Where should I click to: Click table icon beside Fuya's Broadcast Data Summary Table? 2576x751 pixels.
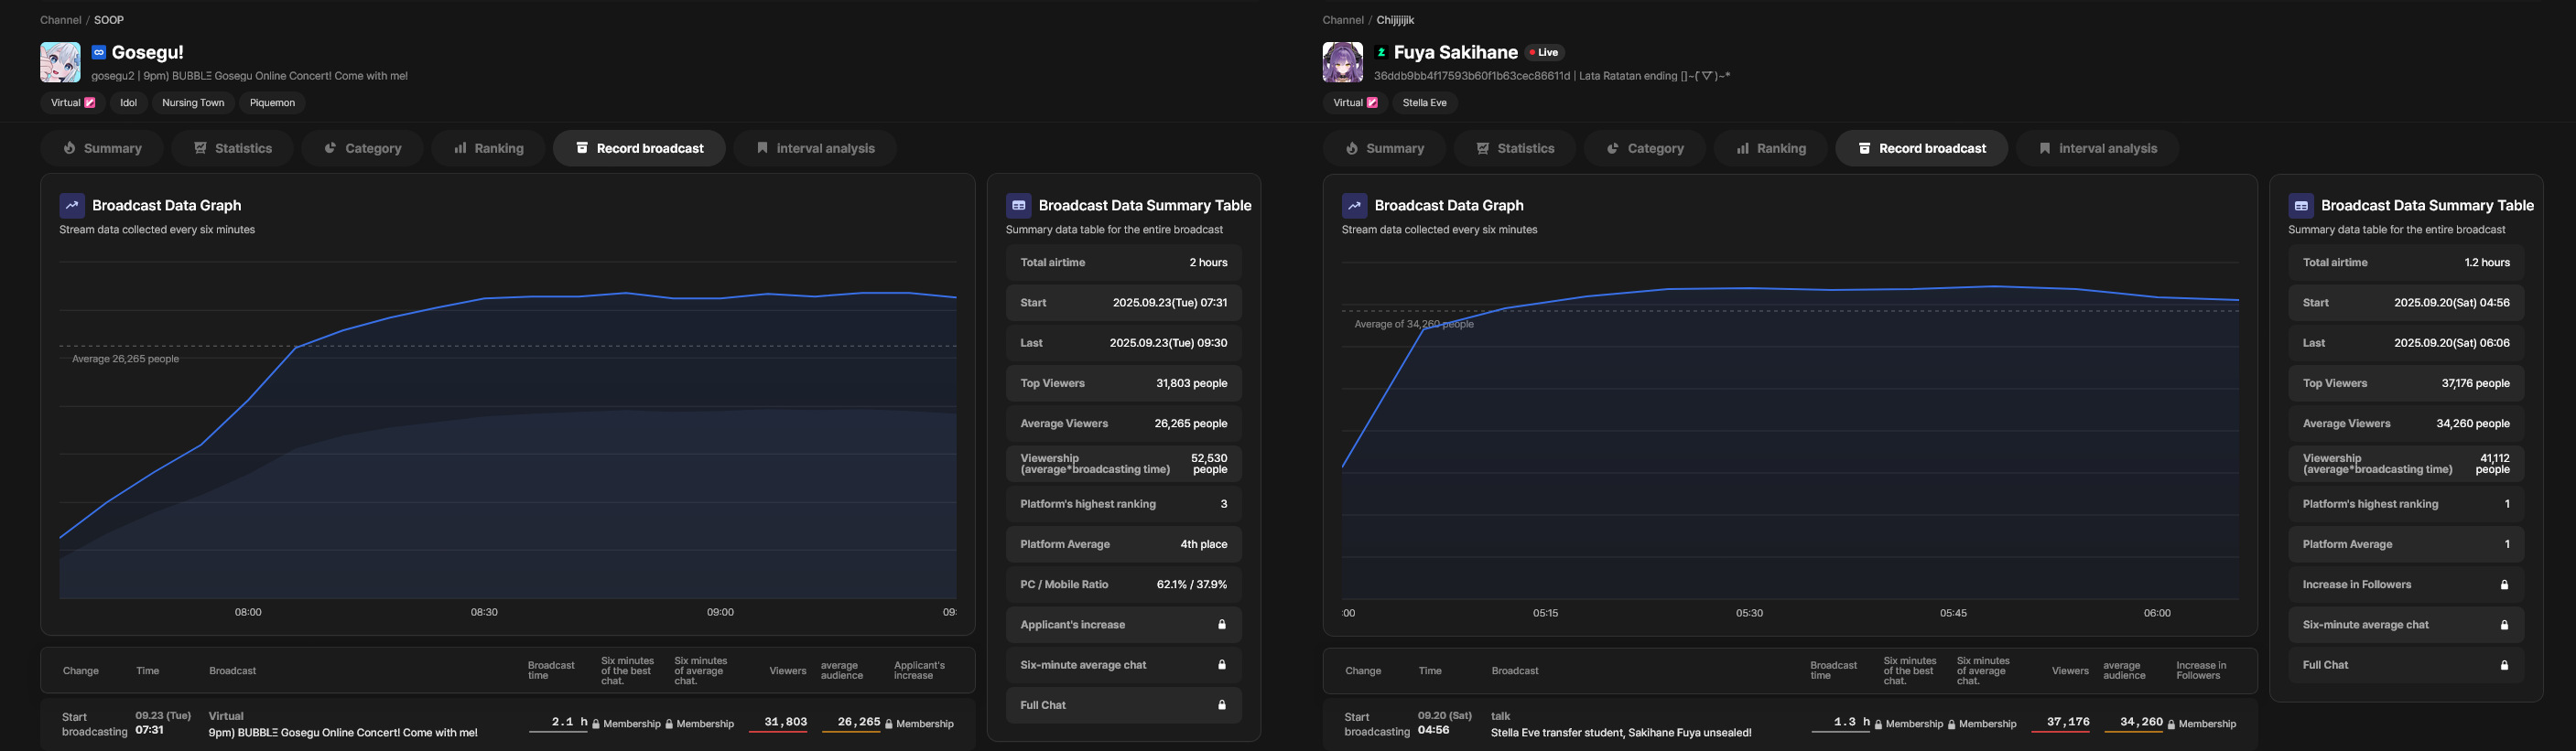2301,206
